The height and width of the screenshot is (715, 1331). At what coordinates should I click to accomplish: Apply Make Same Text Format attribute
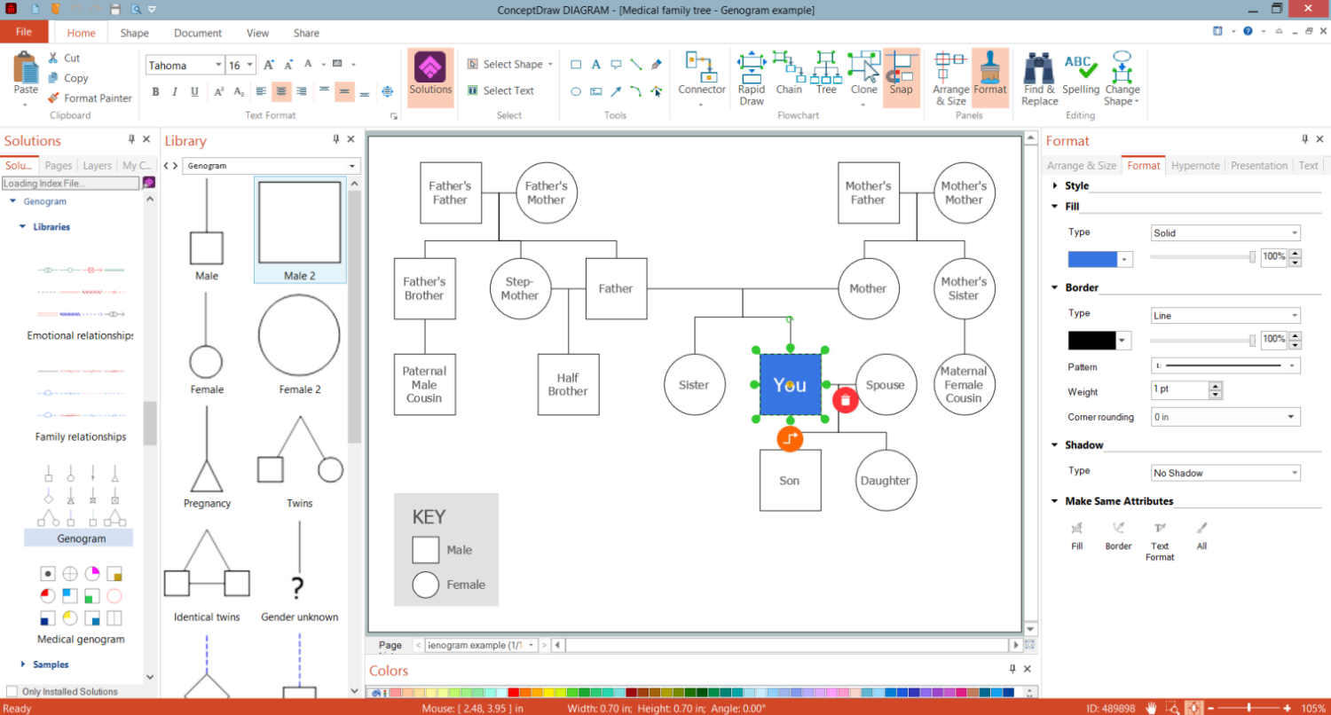pyautogui.click(x=1160, y=541)
